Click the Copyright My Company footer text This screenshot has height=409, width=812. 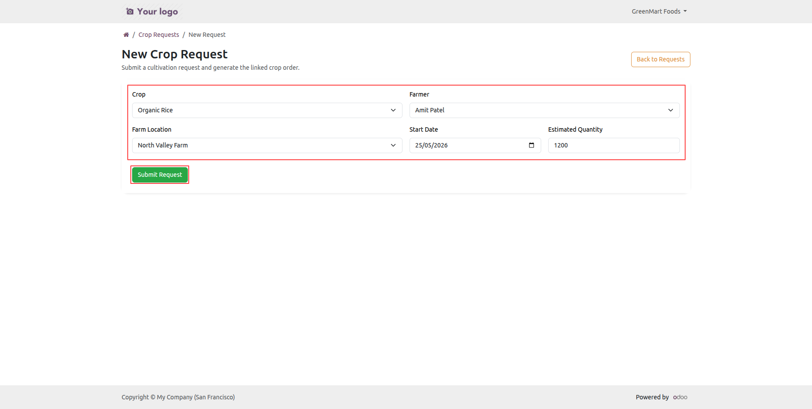(178, 397)
